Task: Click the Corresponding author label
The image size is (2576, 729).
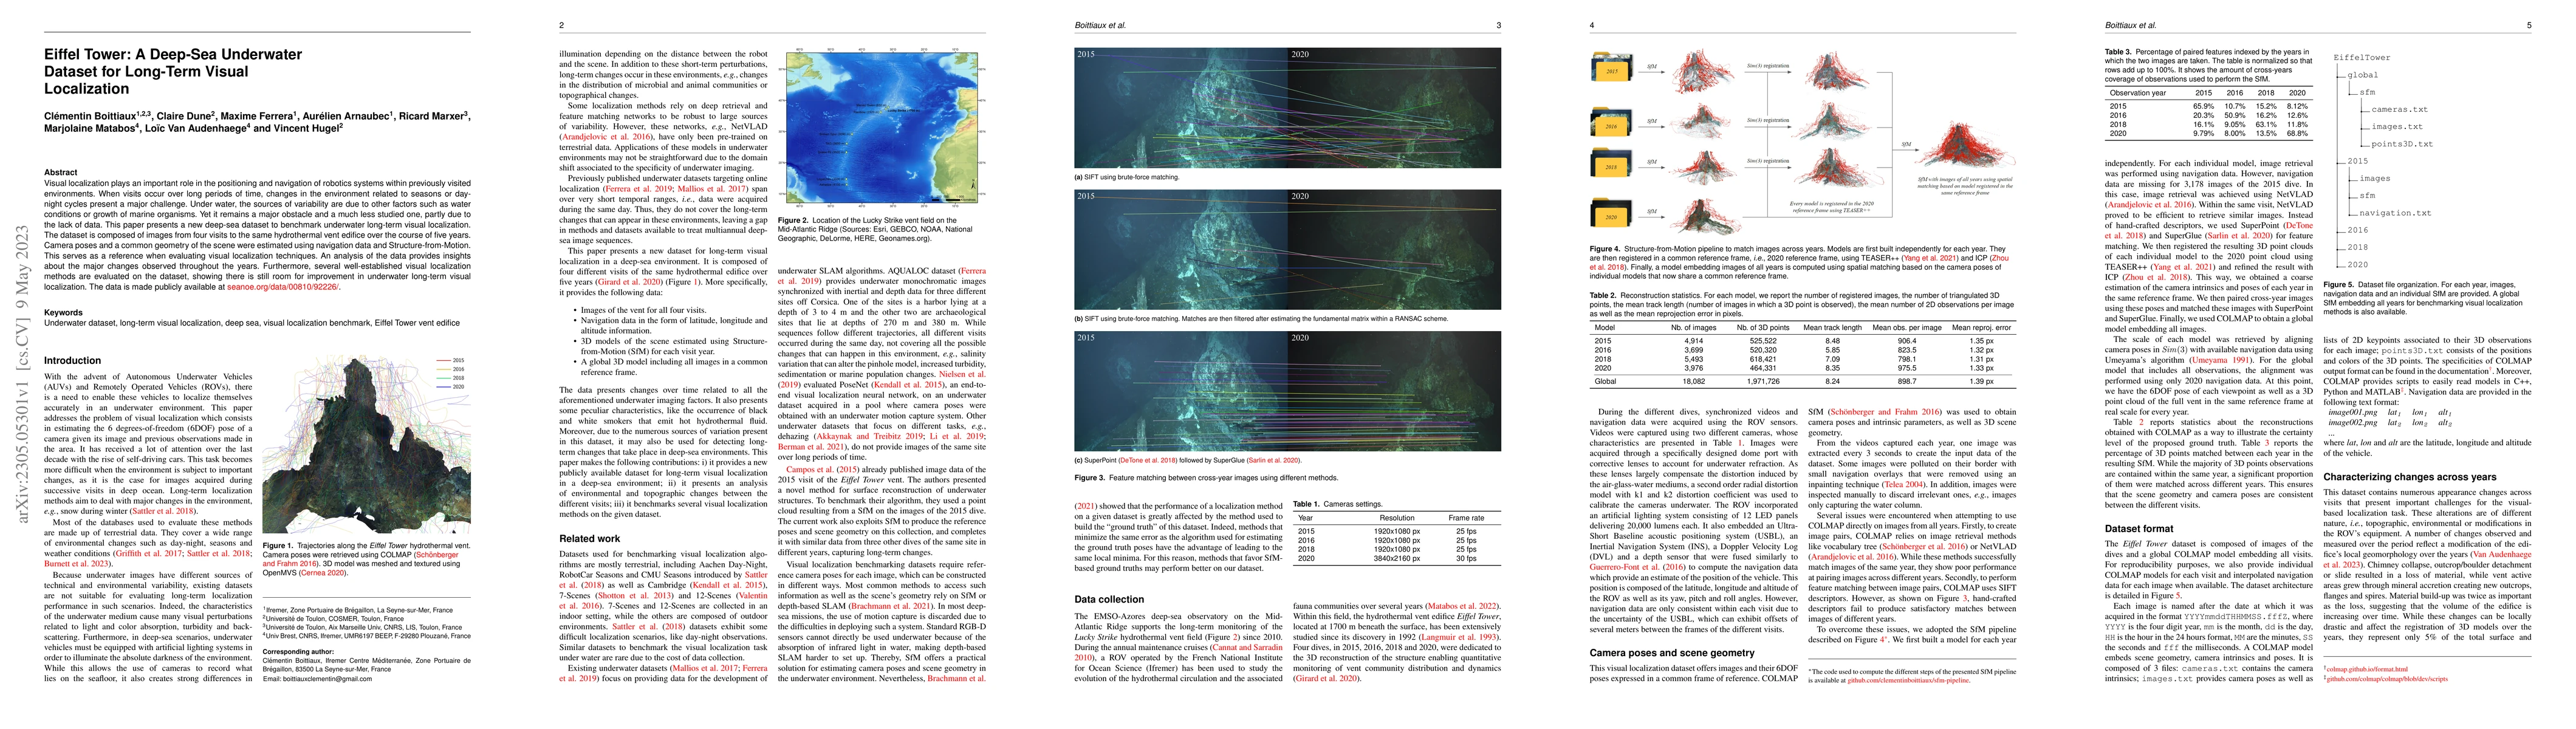Action: tap(297, 651)
